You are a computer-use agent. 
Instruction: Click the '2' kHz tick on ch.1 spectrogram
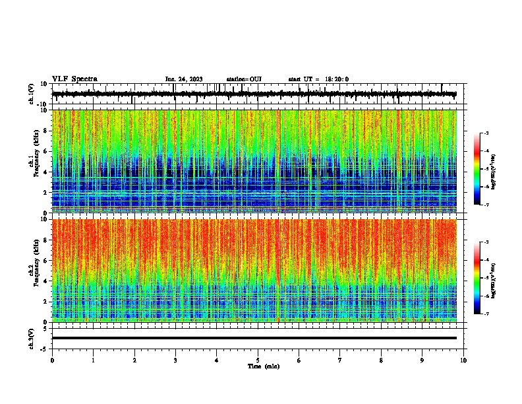pos(45,193)
